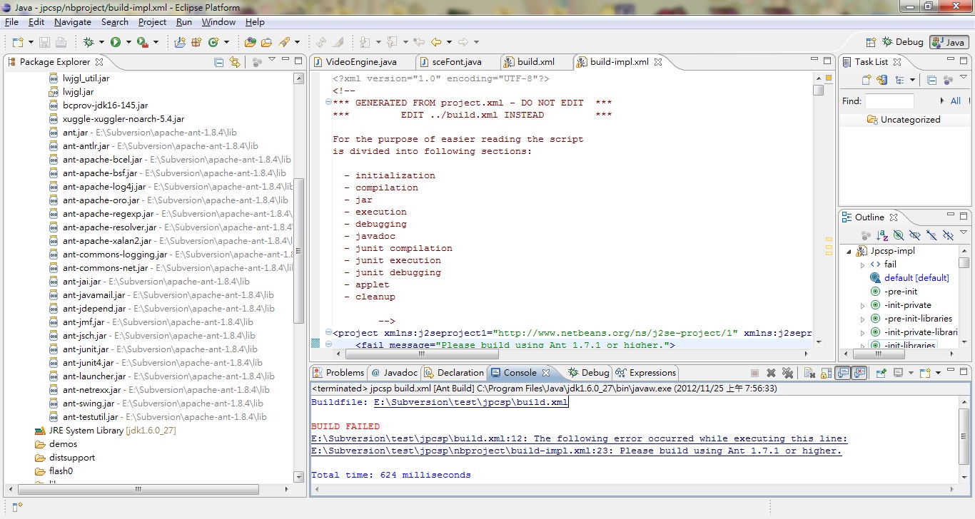The image size is (975, 519).
Task: Open the Package Explorer view menu triangle
Action: pos(271,60)
